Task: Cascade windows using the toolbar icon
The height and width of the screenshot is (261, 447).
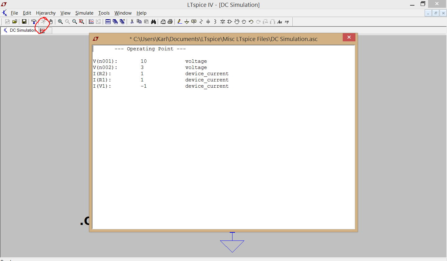Action: click(x=115, y=21)
